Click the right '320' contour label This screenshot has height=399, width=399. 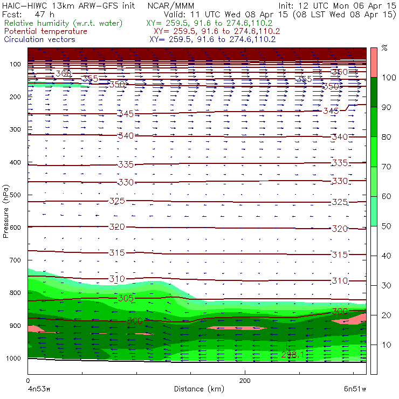coord(340,229)
